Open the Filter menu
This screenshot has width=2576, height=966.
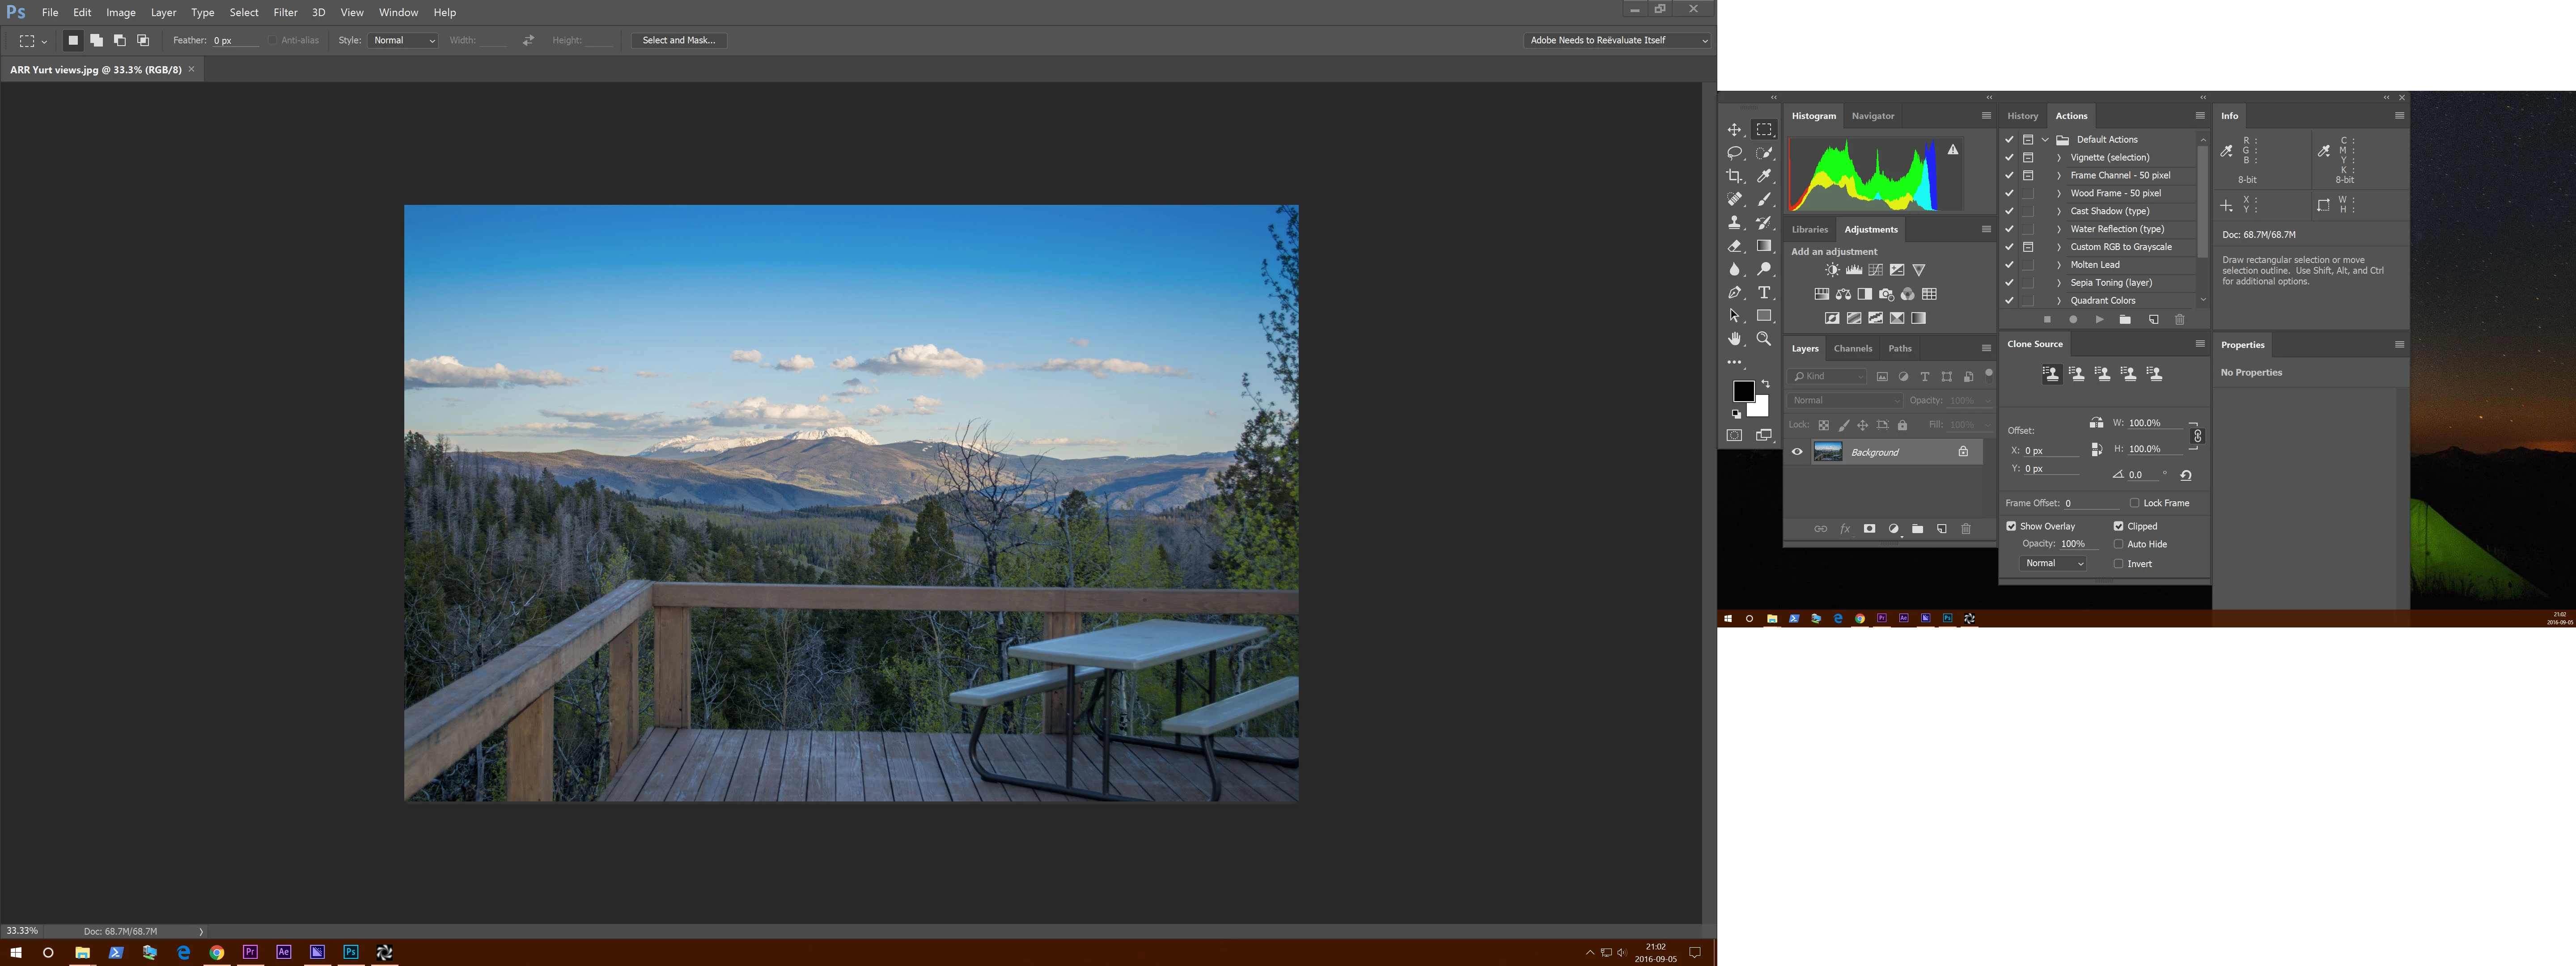click(x=285, y=12)
